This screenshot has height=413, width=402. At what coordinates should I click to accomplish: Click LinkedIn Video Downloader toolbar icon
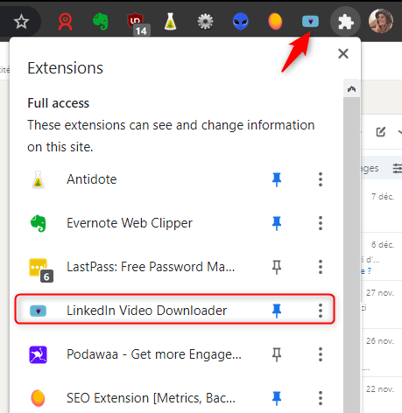[310, 21]
